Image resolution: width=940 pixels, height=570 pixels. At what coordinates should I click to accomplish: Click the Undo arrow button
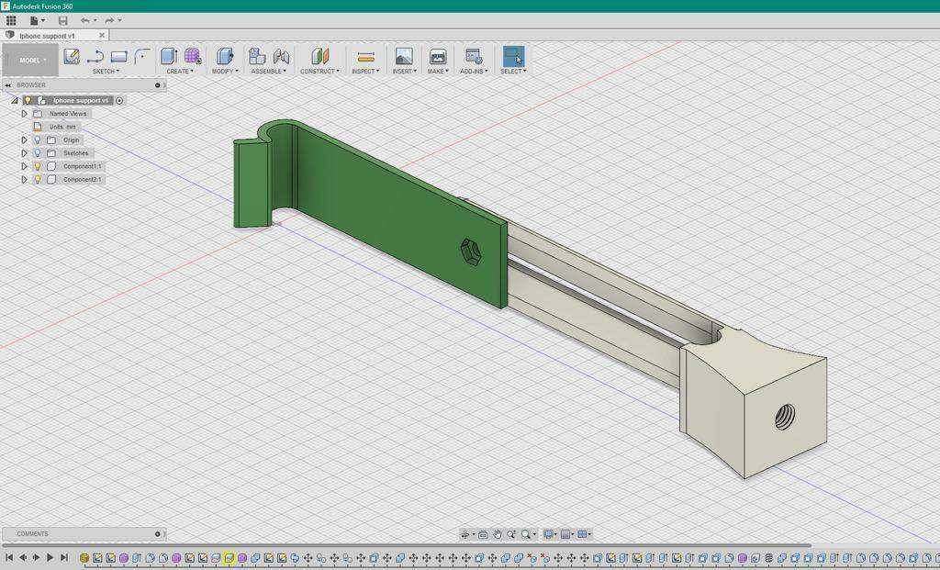coord(85,21)
